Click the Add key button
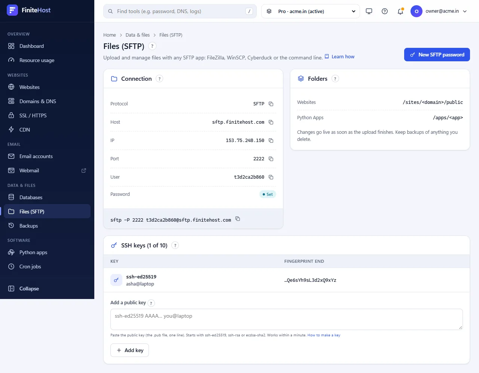This screenshot has width=479, height=373. click(x=129, y=350)
